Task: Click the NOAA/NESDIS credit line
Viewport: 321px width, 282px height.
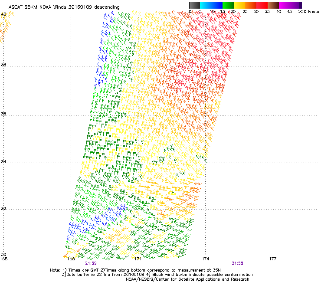Action: tap(187, 279)
